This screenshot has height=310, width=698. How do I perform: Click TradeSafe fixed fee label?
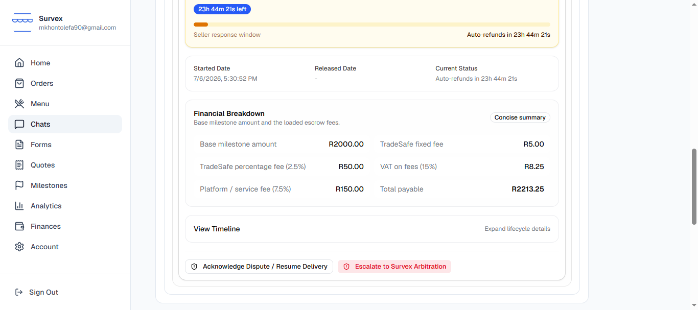(412, 144)
